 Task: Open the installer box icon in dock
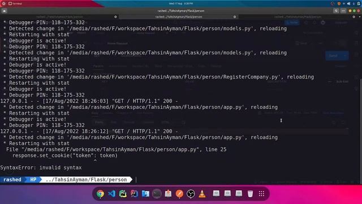(x=169, y=194)
